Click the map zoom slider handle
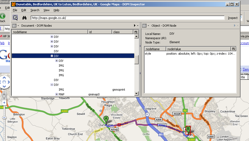 tap(4, 118)
